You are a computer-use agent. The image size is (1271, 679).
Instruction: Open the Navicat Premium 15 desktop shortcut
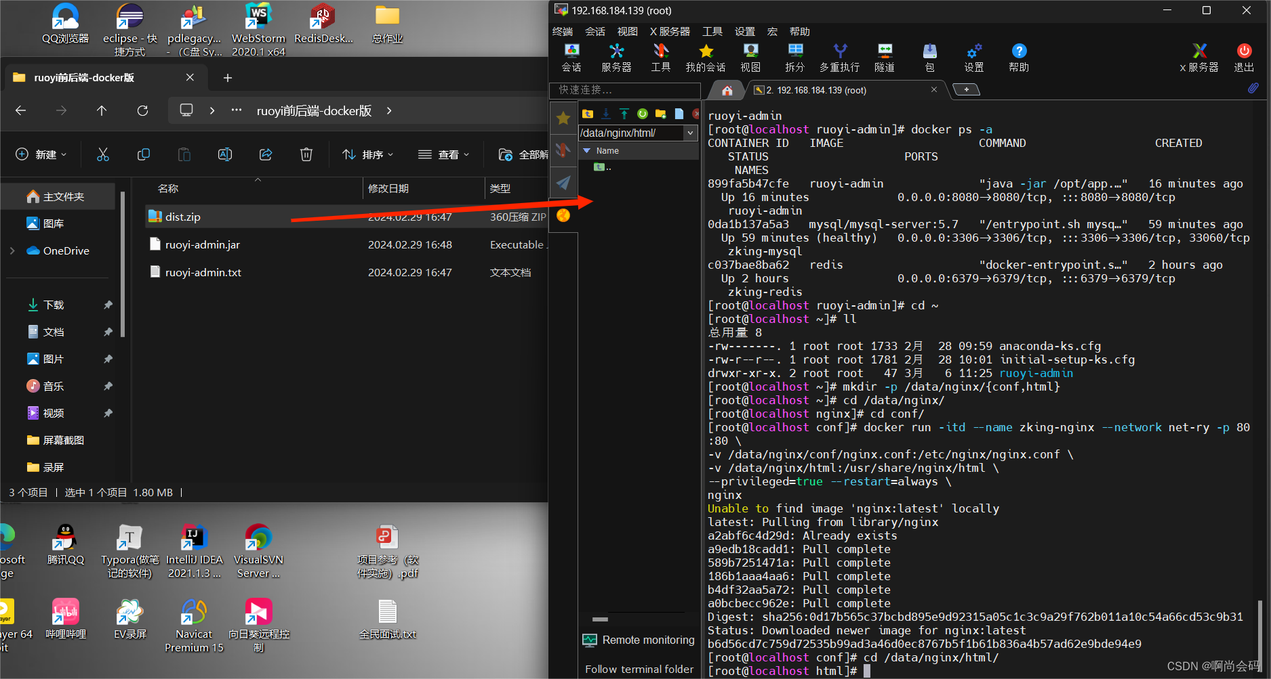(194, 626)
